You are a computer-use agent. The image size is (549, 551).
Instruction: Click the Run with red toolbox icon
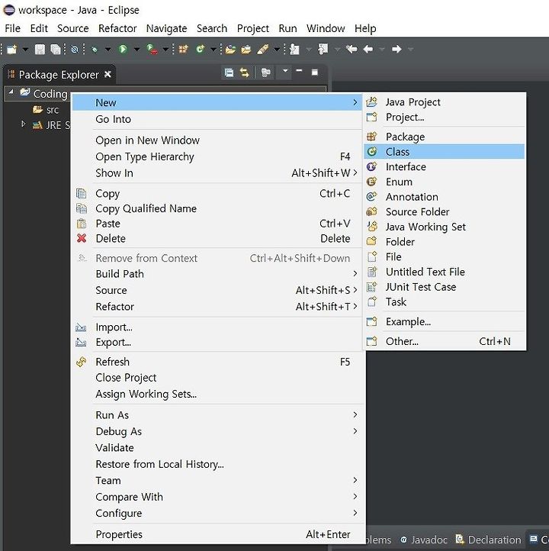[152, 49]
